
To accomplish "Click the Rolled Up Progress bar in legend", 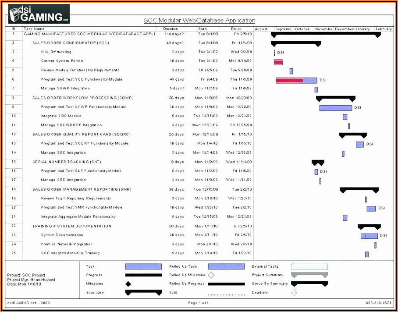I will (x=227, y=284).
